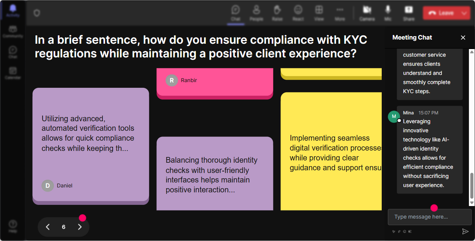Attach a file to chat message
This screenshot has width=475, height=241.
pyautogui.click(x=399, y=231)
